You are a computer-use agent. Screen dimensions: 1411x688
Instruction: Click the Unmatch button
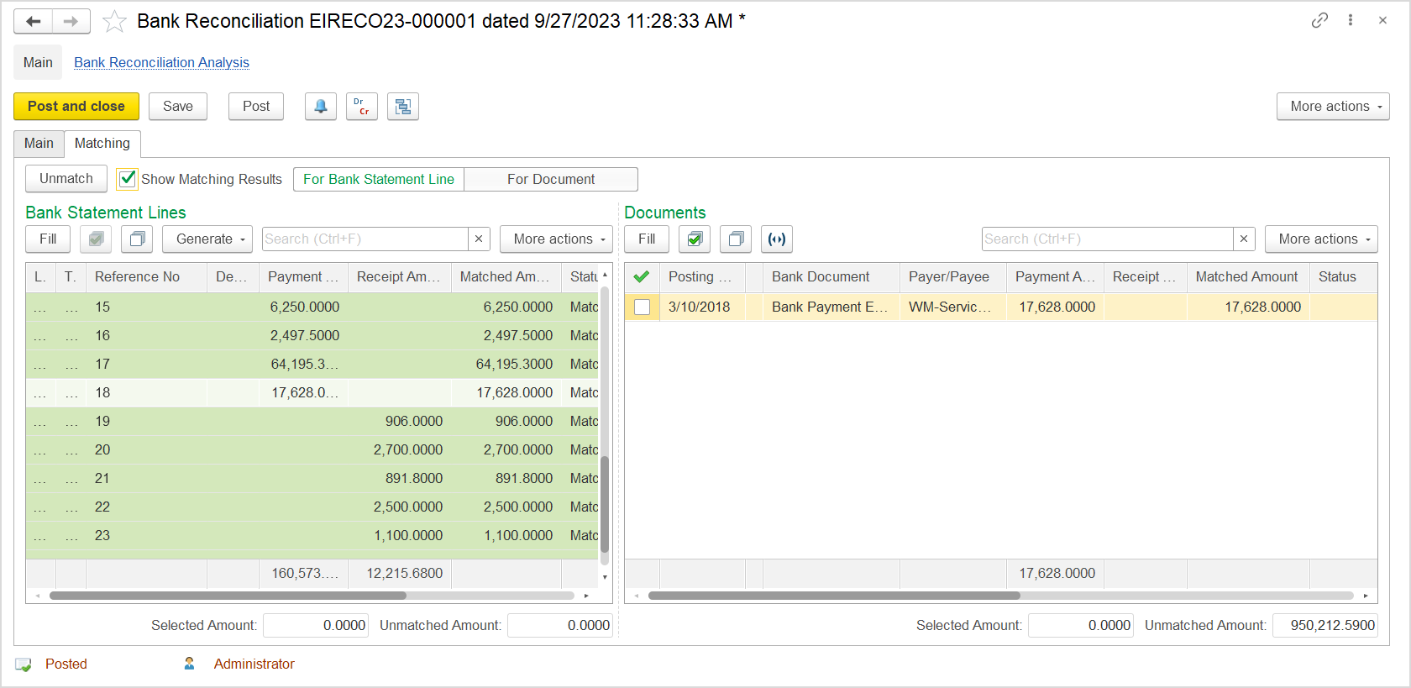(66, 179)
